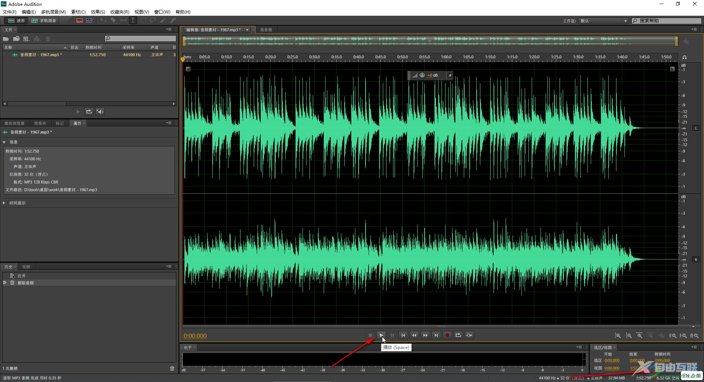The image size is (704, 382).
Task: Sort files by 名称 column header
Action: (35, 47)
